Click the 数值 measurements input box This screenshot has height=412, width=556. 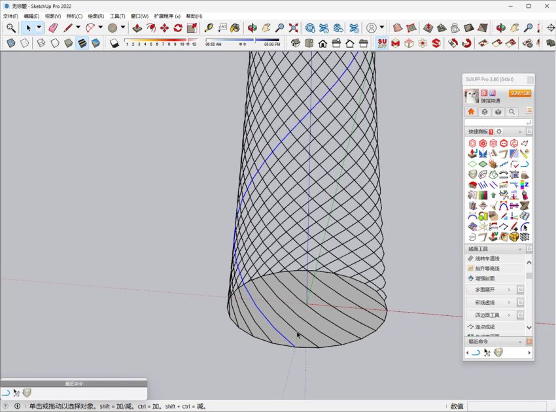(507, 406)
